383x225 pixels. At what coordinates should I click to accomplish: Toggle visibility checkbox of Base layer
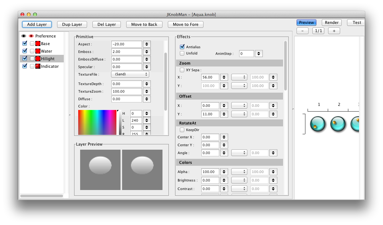25,43
